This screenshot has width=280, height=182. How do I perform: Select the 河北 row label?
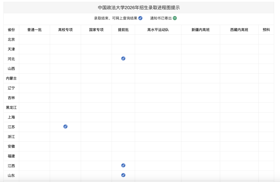[x=11, y=59]
